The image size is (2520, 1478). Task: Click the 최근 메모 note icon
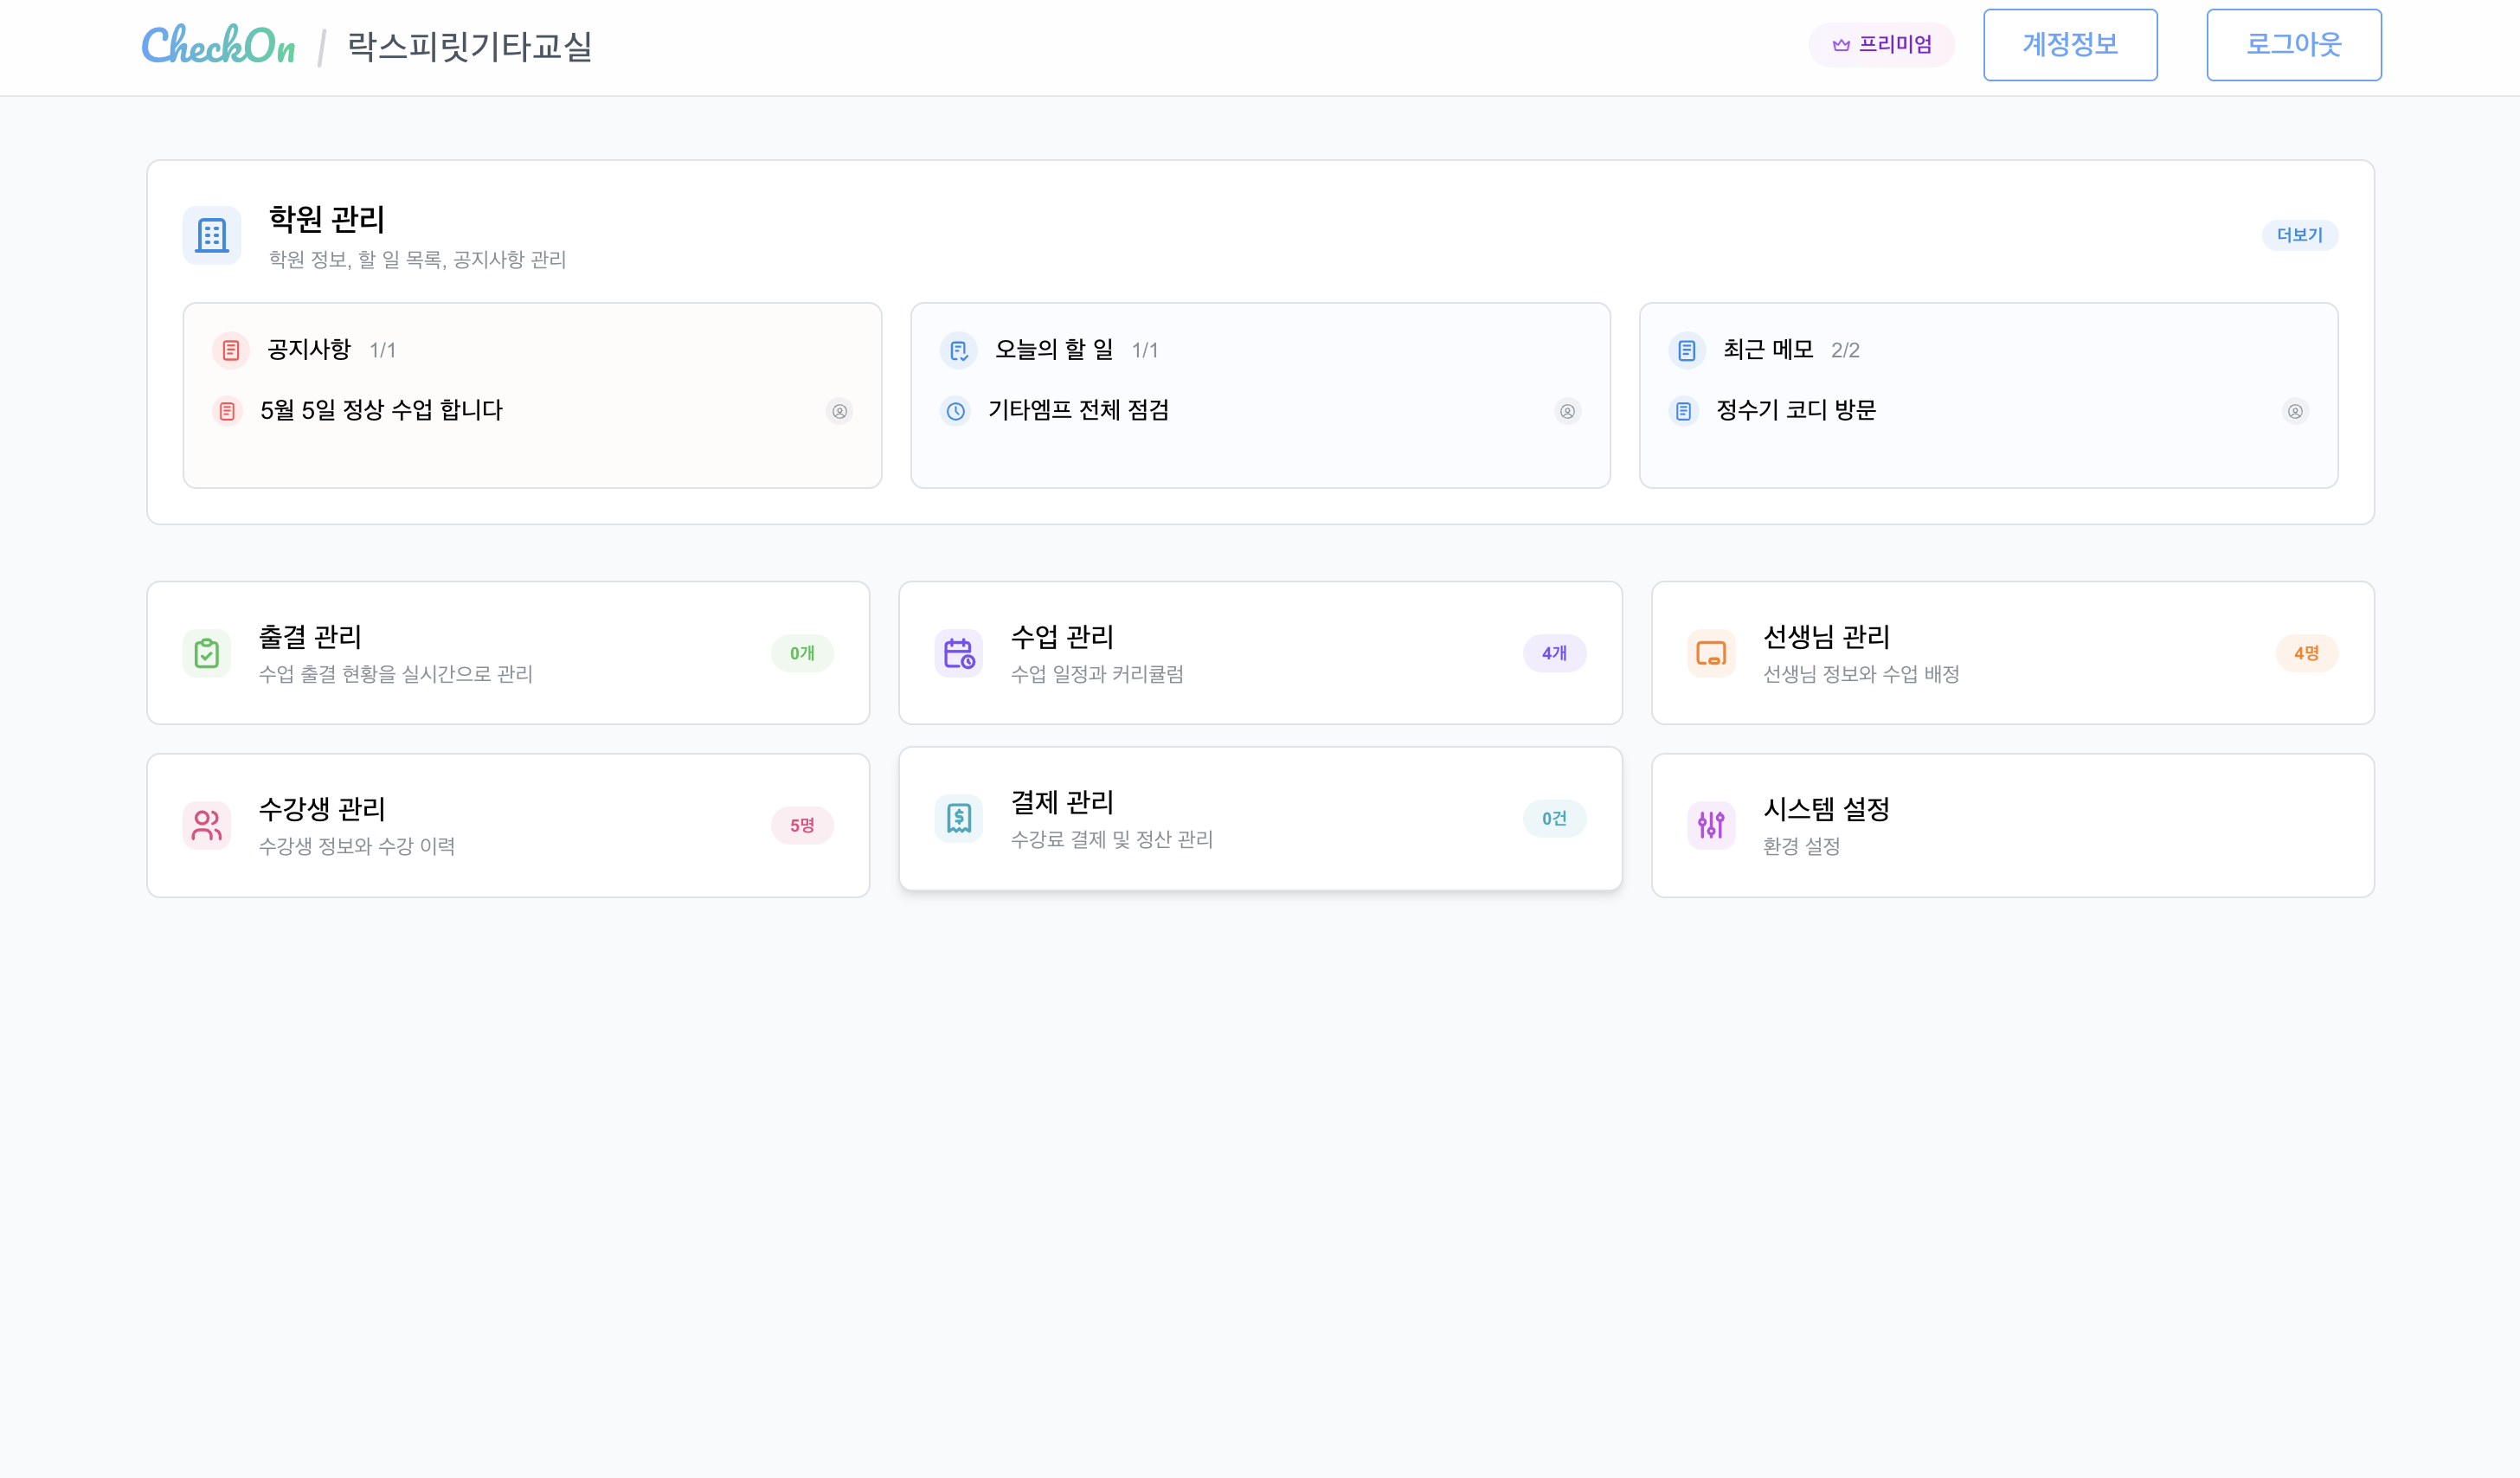click(1686, 351)
